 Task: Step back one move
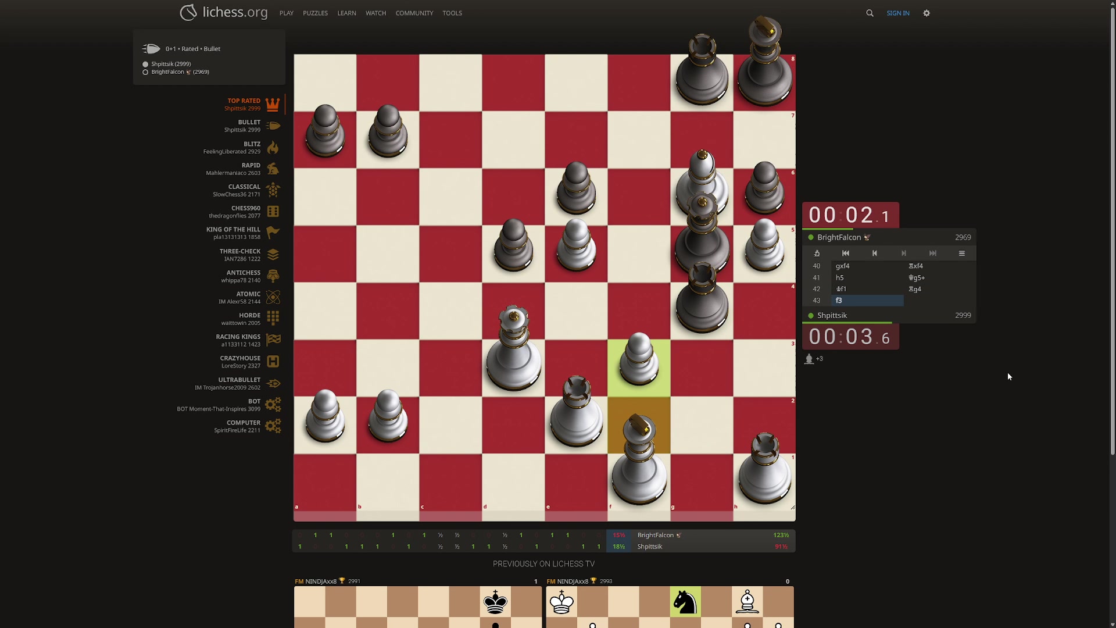875,254
